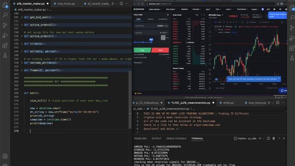
Task: Open Testing flask icon in left VS Code activity bar
Action: [5, 55]
